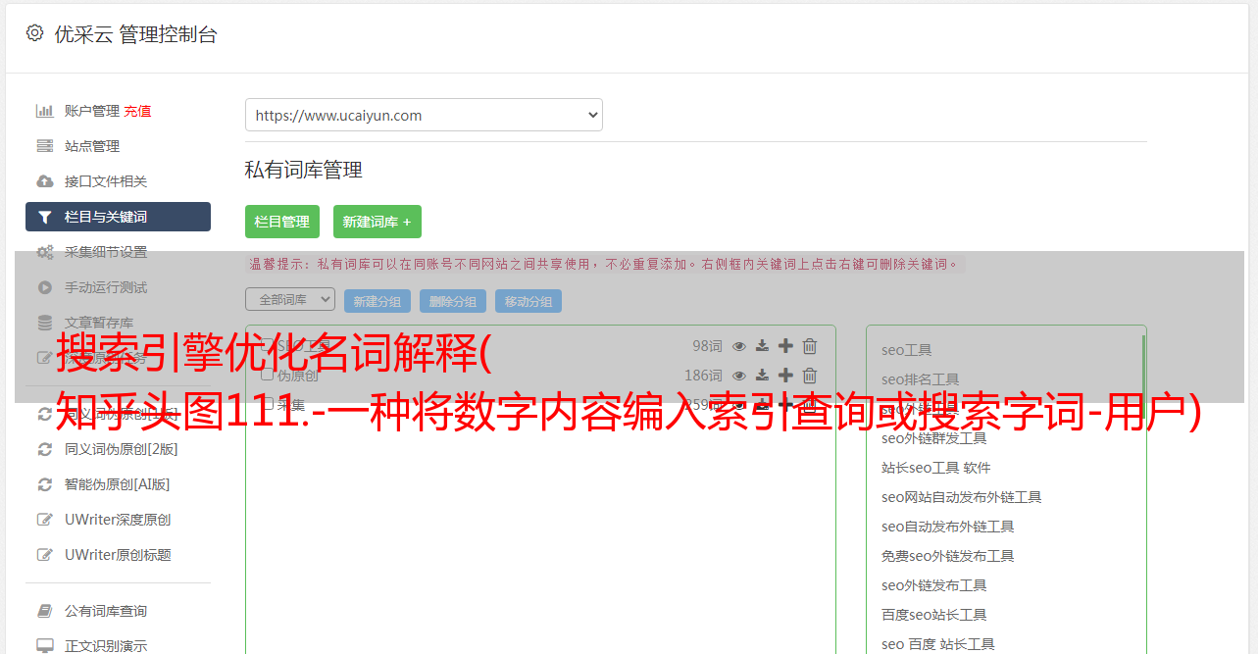Click the 移动分组 button
Viewport: 1258px width, 654px height.
(x=528, y=301)
